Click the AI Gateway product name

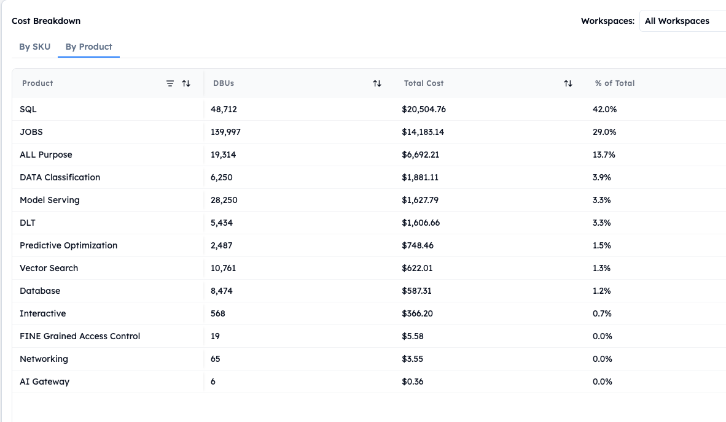coord(44,382)
